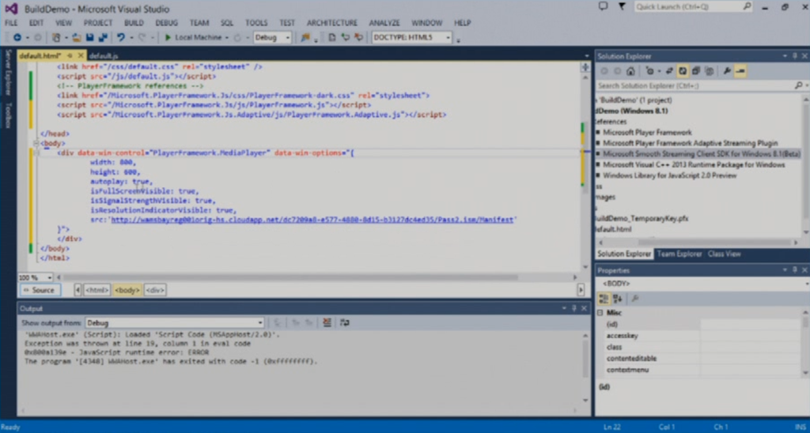
Task: Click Categorized view icon in Properties
Action: point(603,299)
